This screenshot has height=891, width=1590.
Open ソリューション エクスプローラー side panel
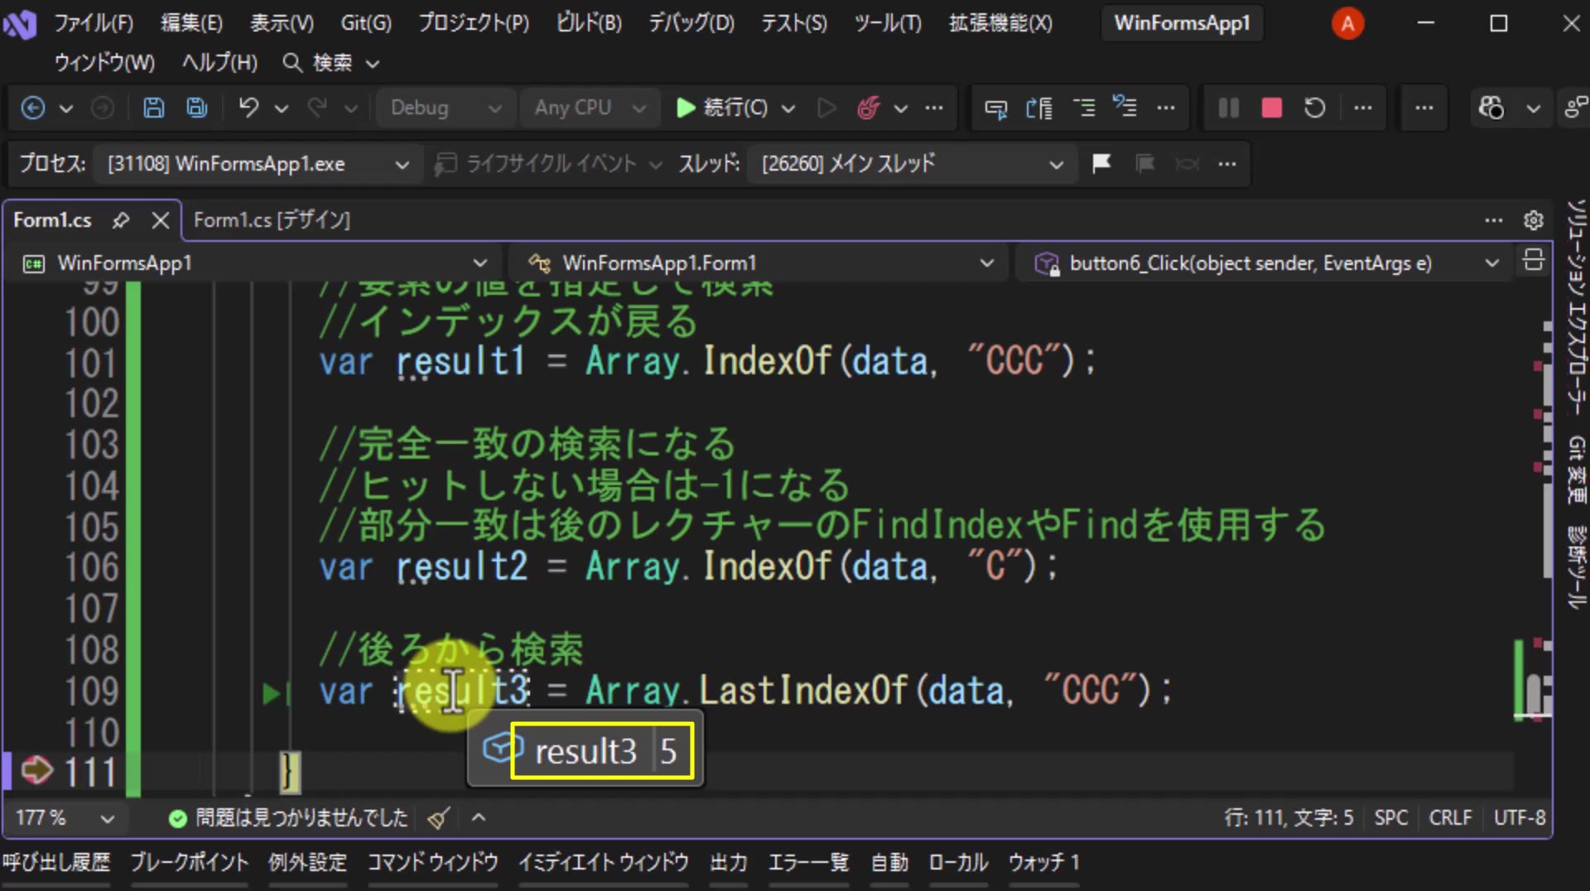tap(1575, 308)
